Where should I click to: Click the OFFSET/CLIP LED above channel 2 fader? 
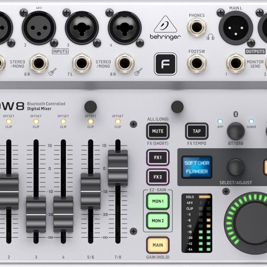tap(9, 121)
